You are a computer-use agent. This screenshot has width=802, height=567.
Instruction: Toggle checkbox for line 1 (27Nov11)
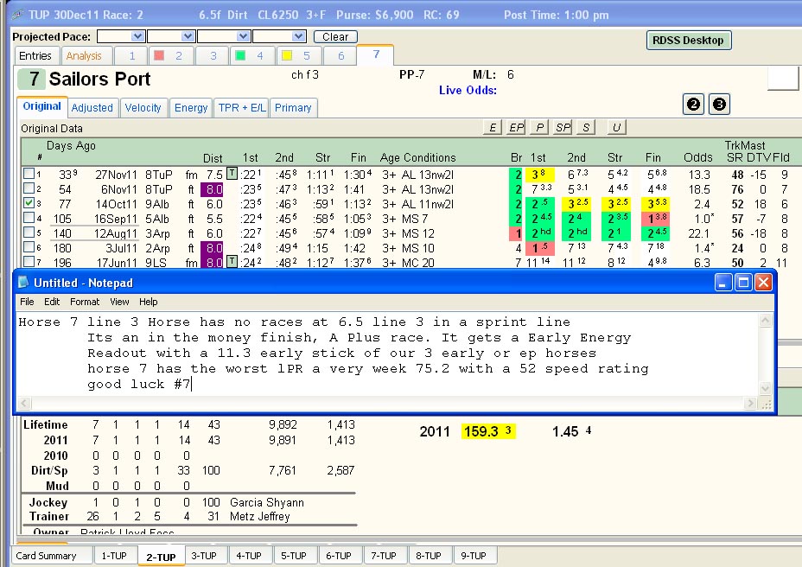[29, 174]
